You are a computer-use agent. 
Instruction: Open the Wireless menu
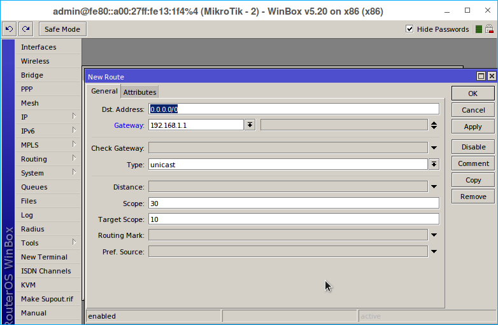click(x=48, y=61)
